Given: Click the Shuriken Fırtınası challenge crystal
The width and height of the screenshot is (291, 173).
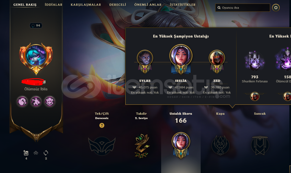Looking at the screenshot, I should tap(255, 61).
